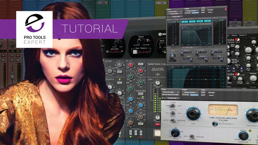This screenshot has height=145, width=258.
Task: Click the Depth knob in Channel Strip dynamics
Action: click(x=213, y=52)
